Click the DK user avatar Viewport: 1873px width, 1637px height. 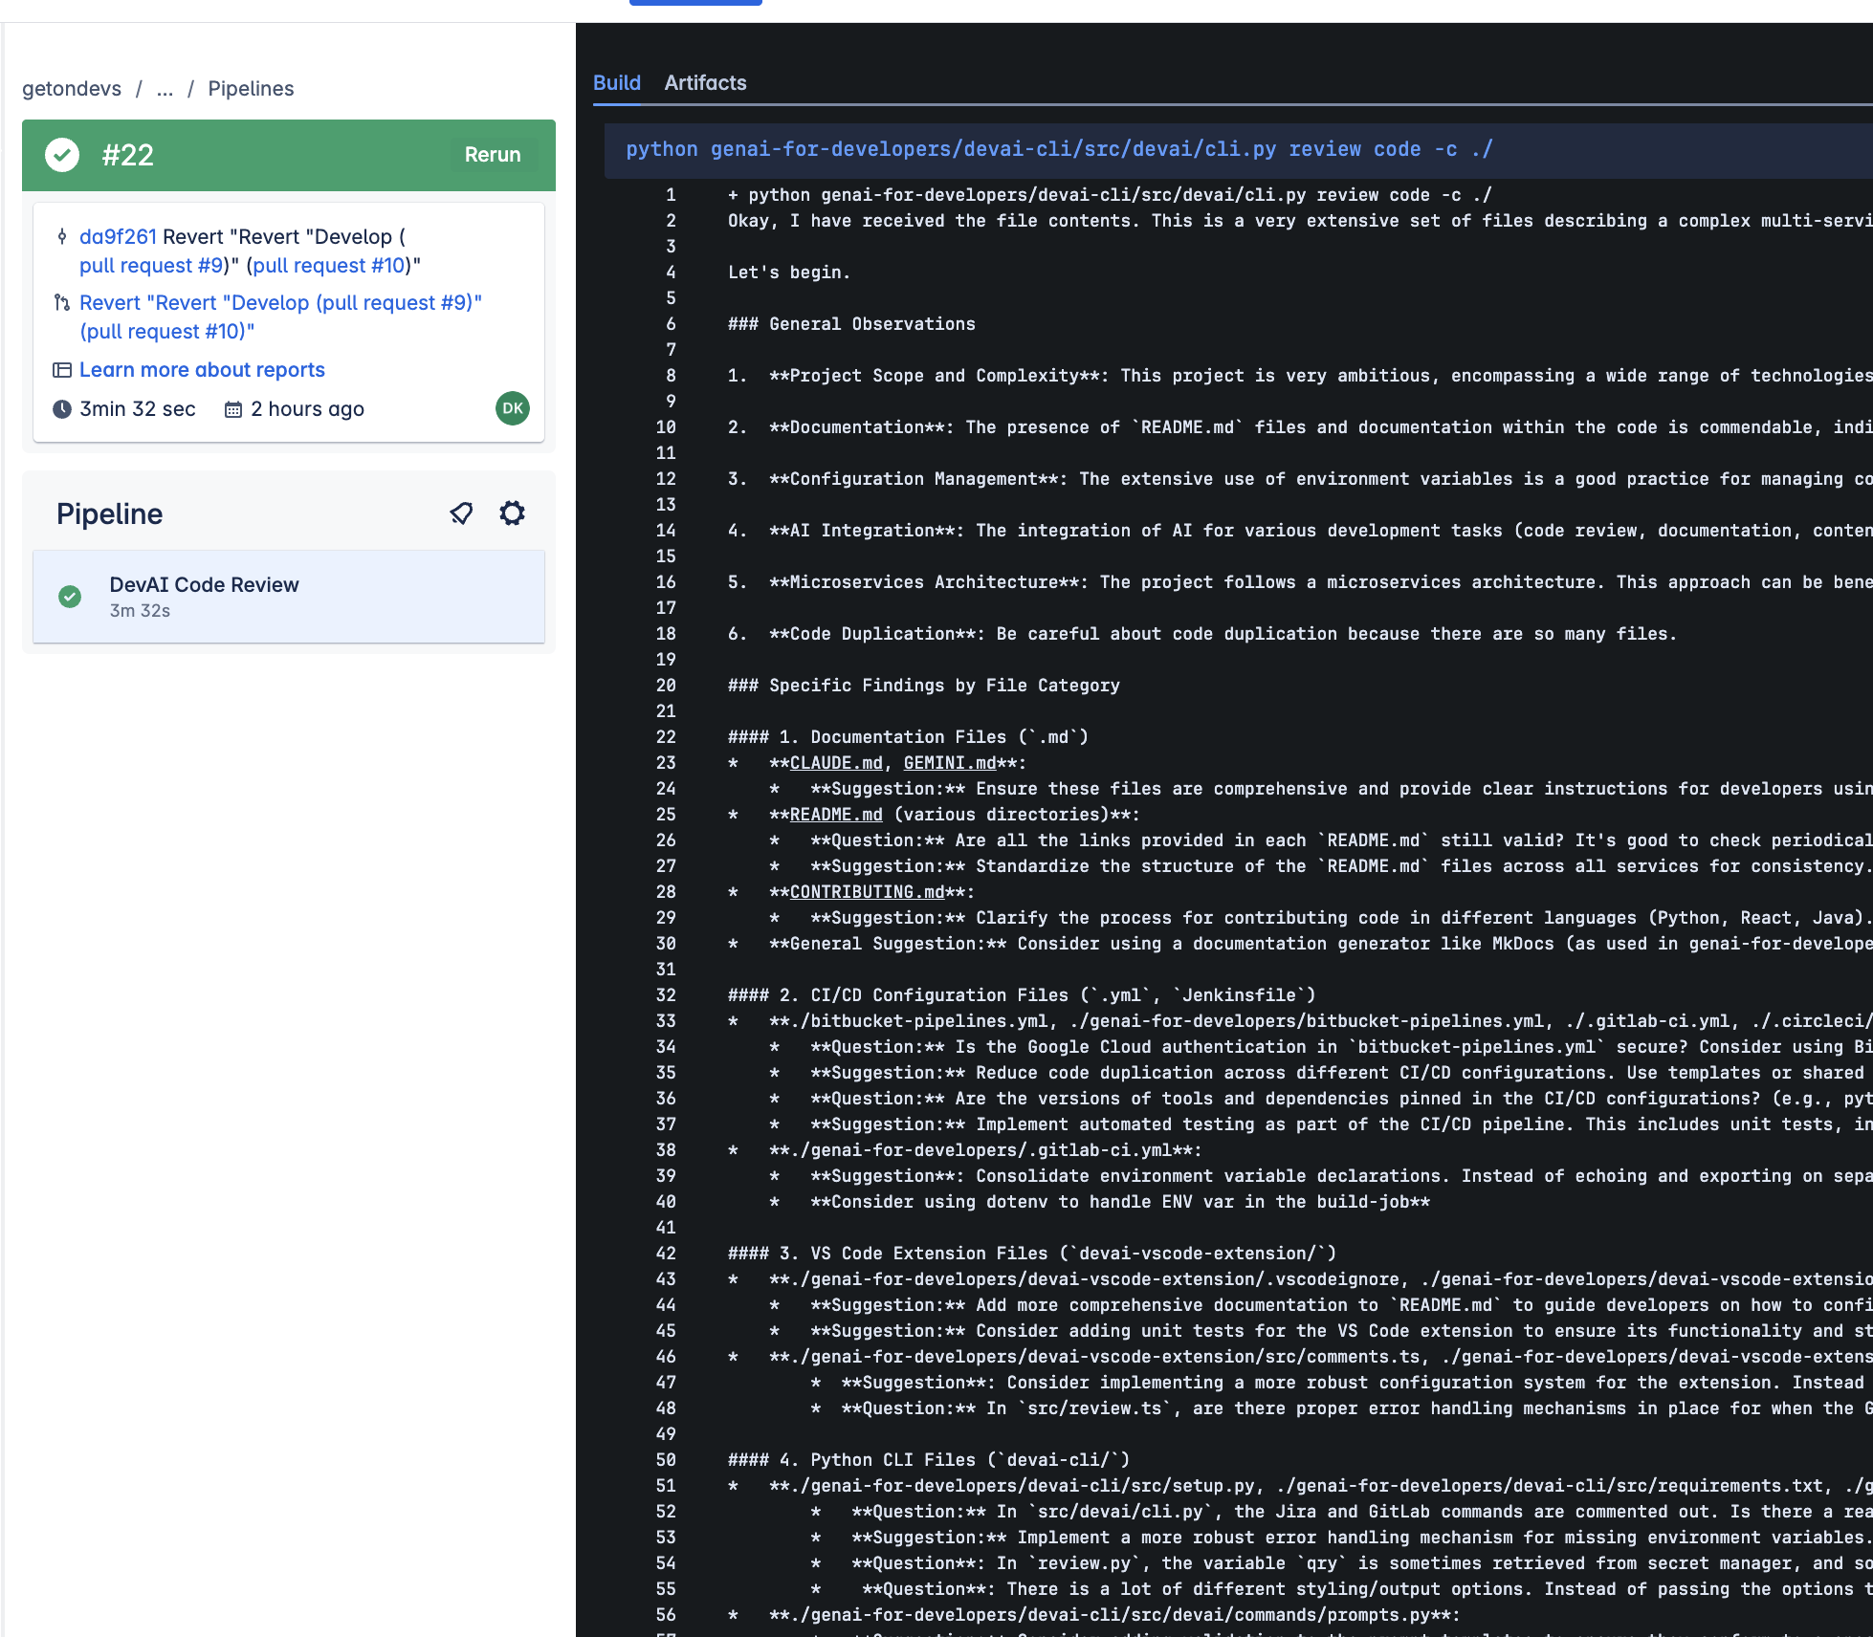513,408
